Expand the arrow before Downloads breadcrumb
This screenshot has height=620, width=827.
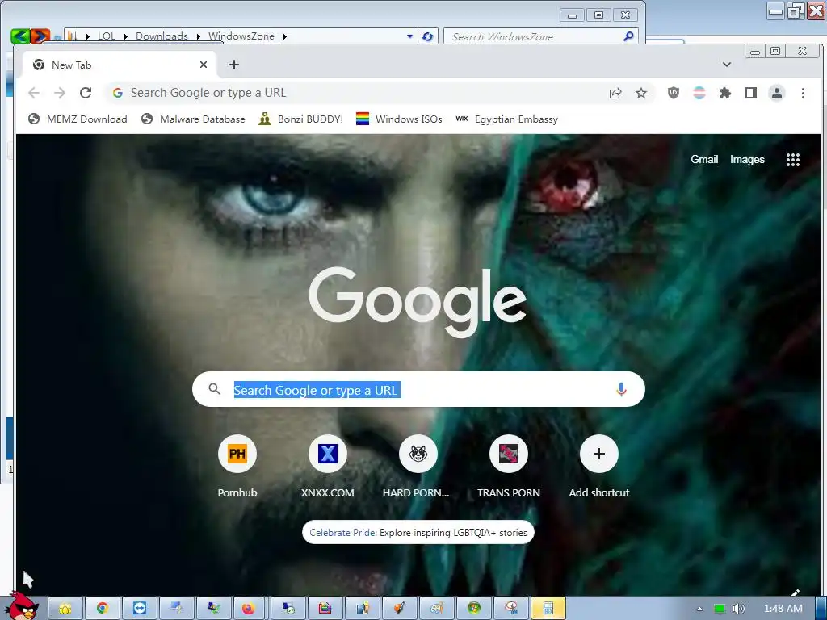pyautogui.click(x=126, y=36)
